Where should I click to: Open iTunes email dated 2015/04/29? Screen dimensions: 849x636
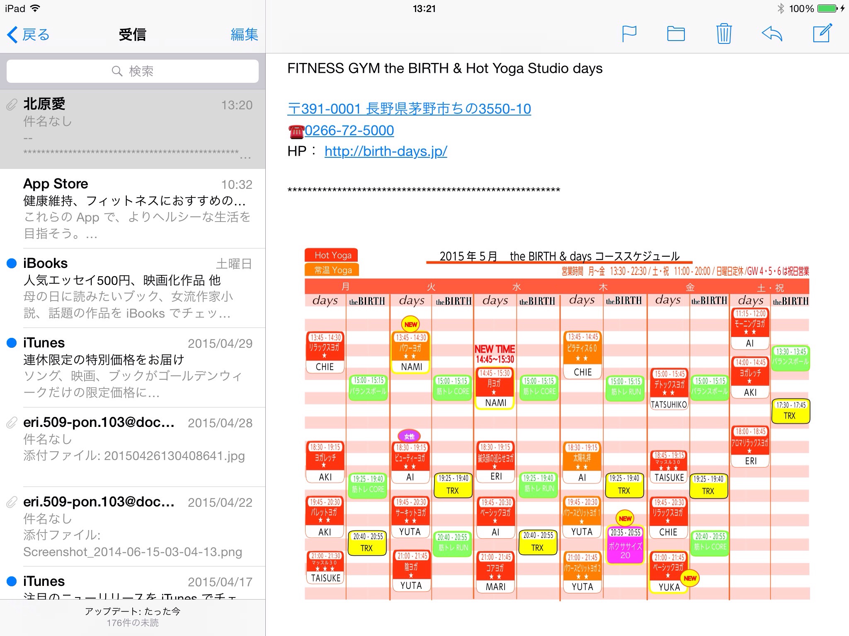click(133, 368)
